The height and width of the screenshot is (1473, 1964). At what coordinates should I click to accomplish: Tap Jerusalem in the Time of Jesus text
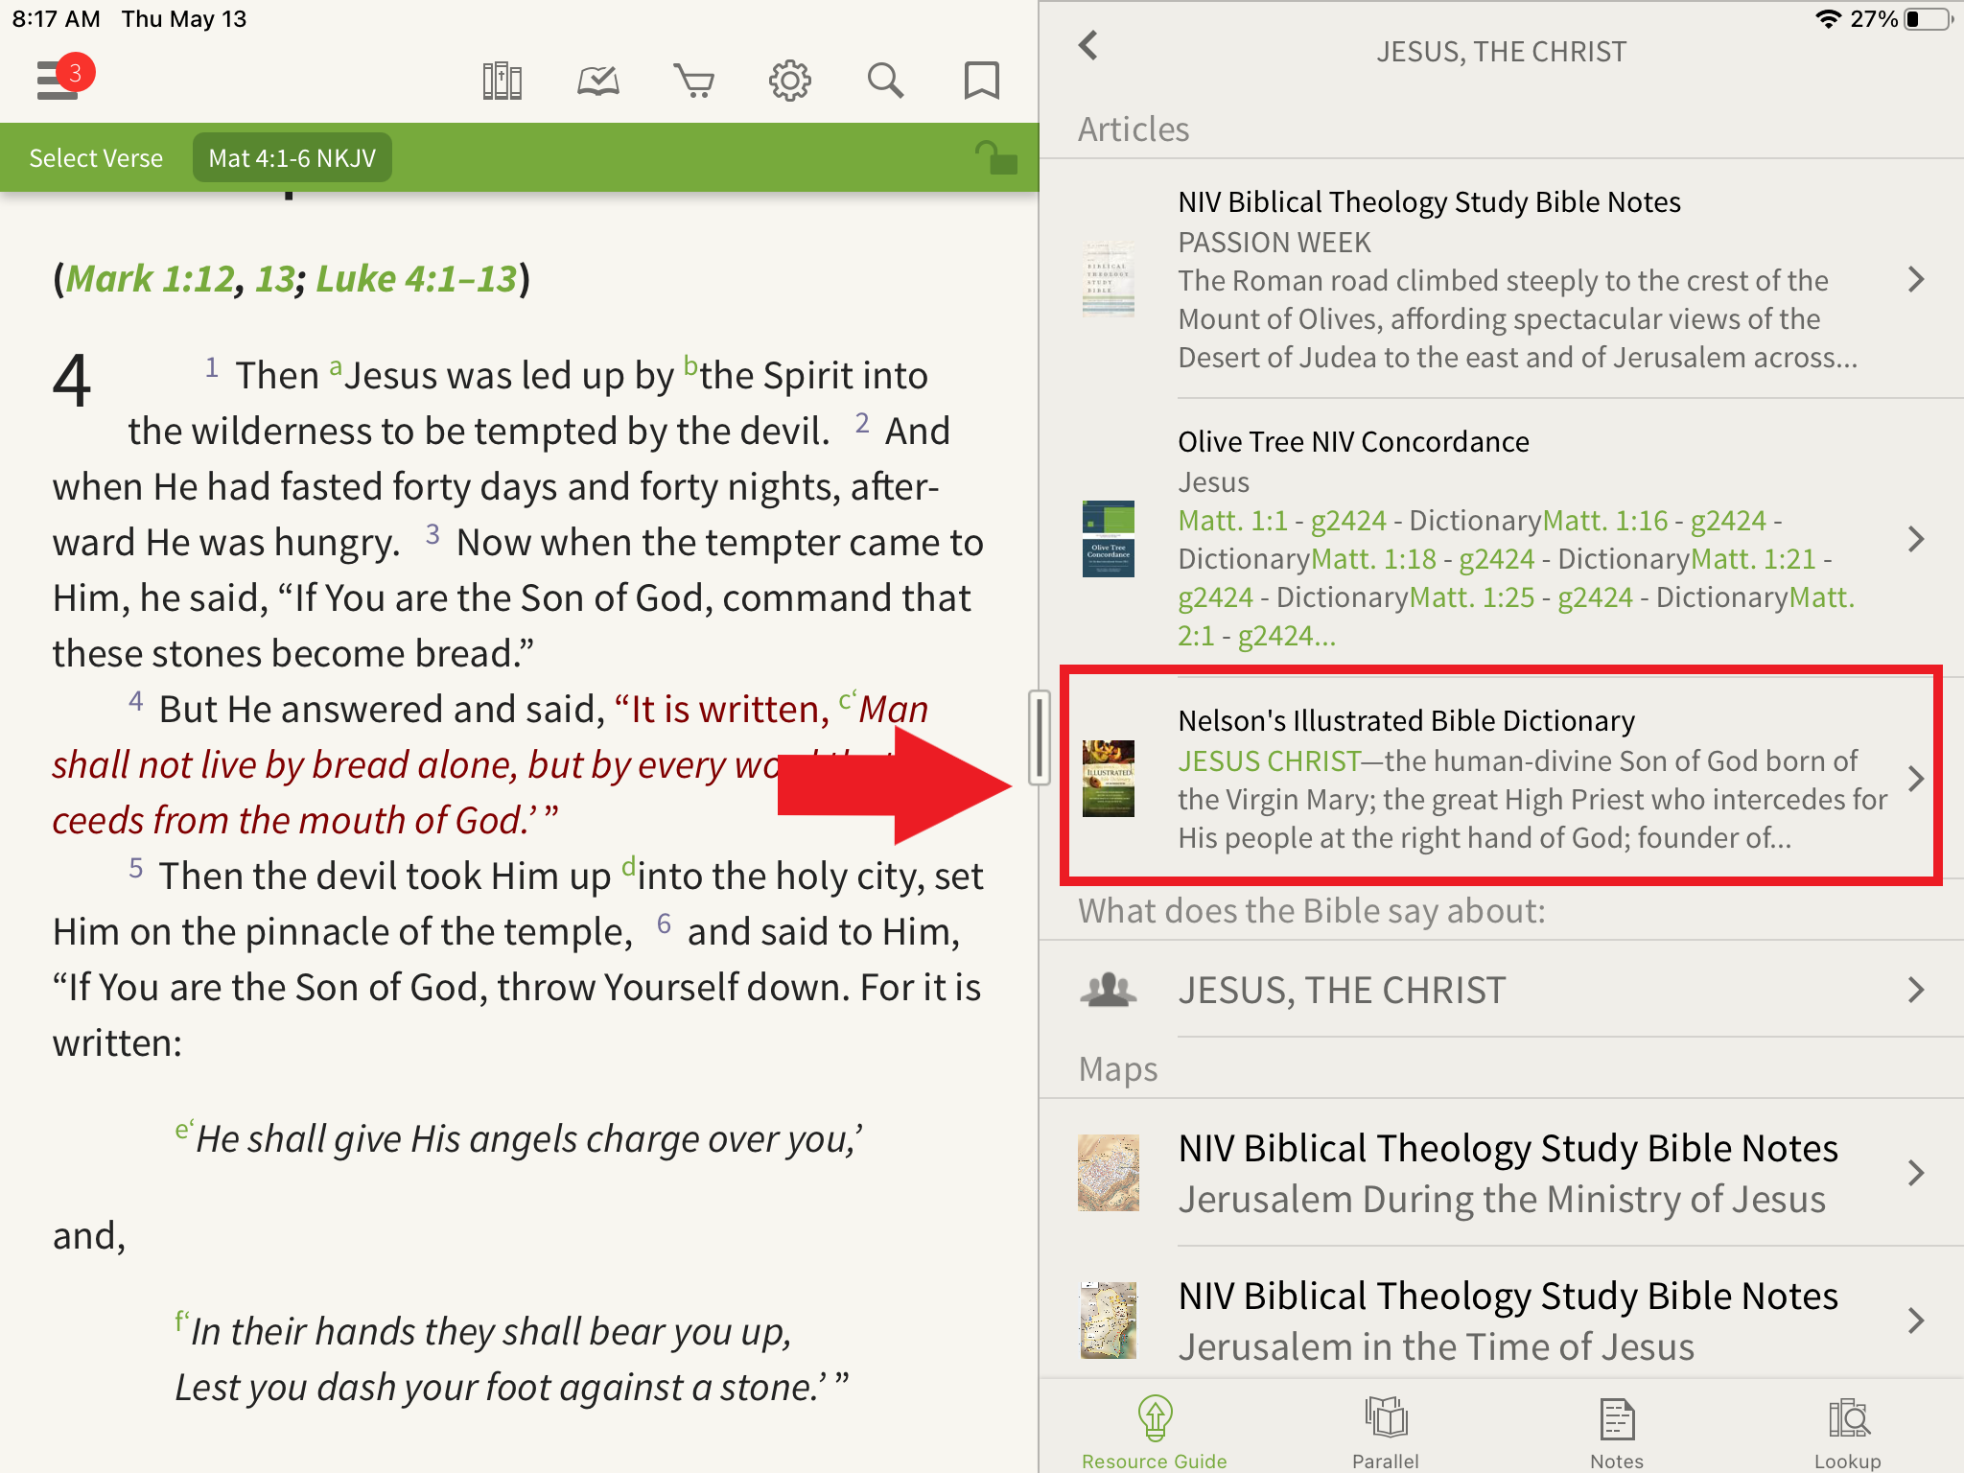1436,1347
